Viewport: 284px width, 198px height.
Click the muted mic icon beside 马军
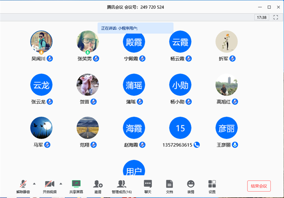(47, 145)
